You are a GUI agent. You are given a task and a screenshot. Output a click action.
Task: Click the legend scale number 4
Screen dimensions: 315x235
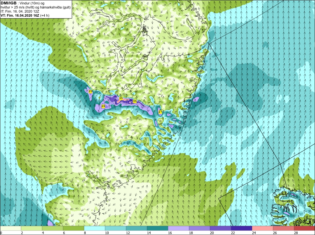coord(43,233)
